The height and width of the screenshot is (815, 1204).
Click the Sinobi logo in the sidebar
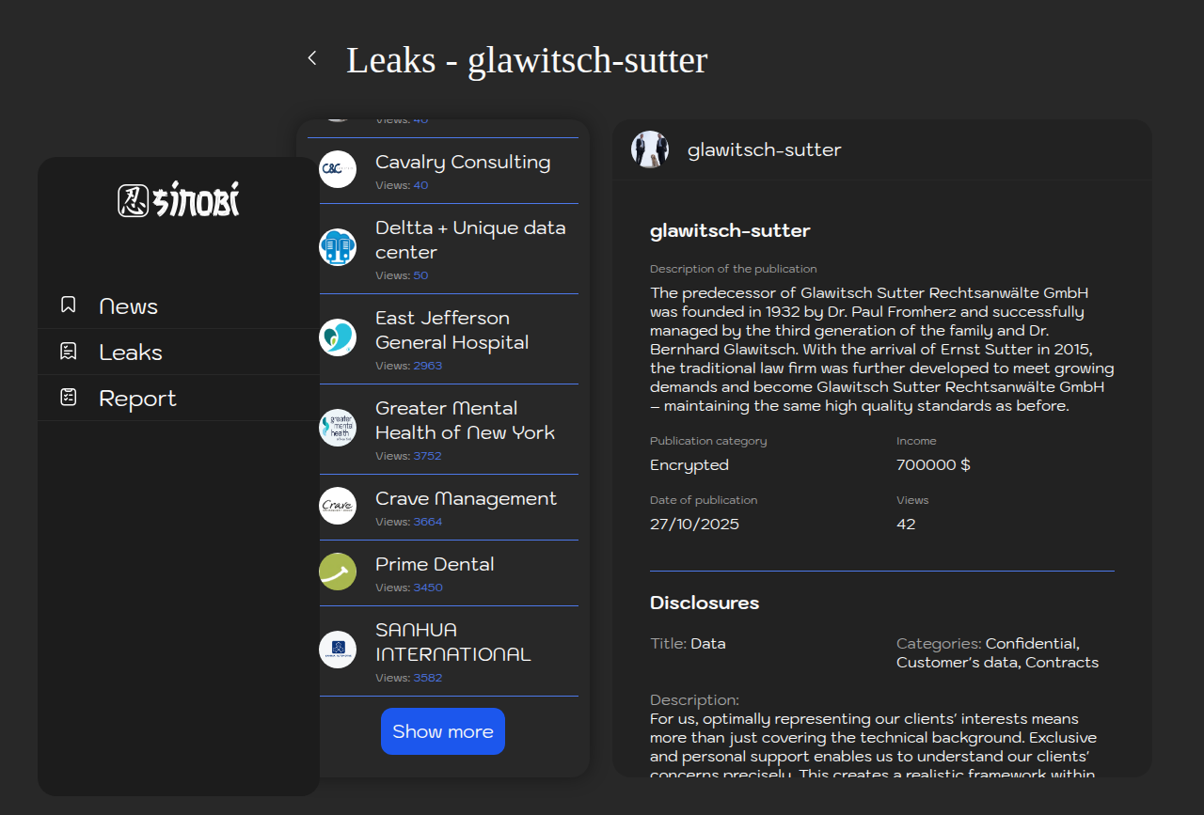[179, 200]
